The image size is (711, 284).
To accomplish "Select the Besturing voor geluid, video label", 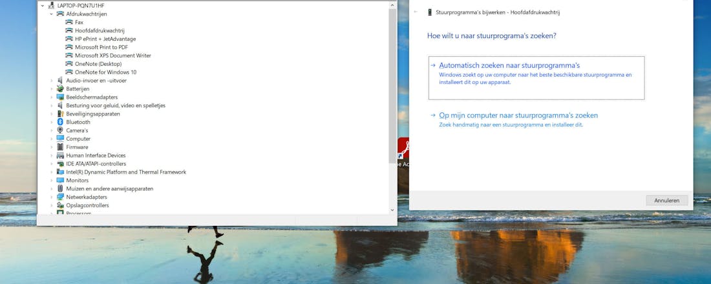I will click(x=116, y=106).
